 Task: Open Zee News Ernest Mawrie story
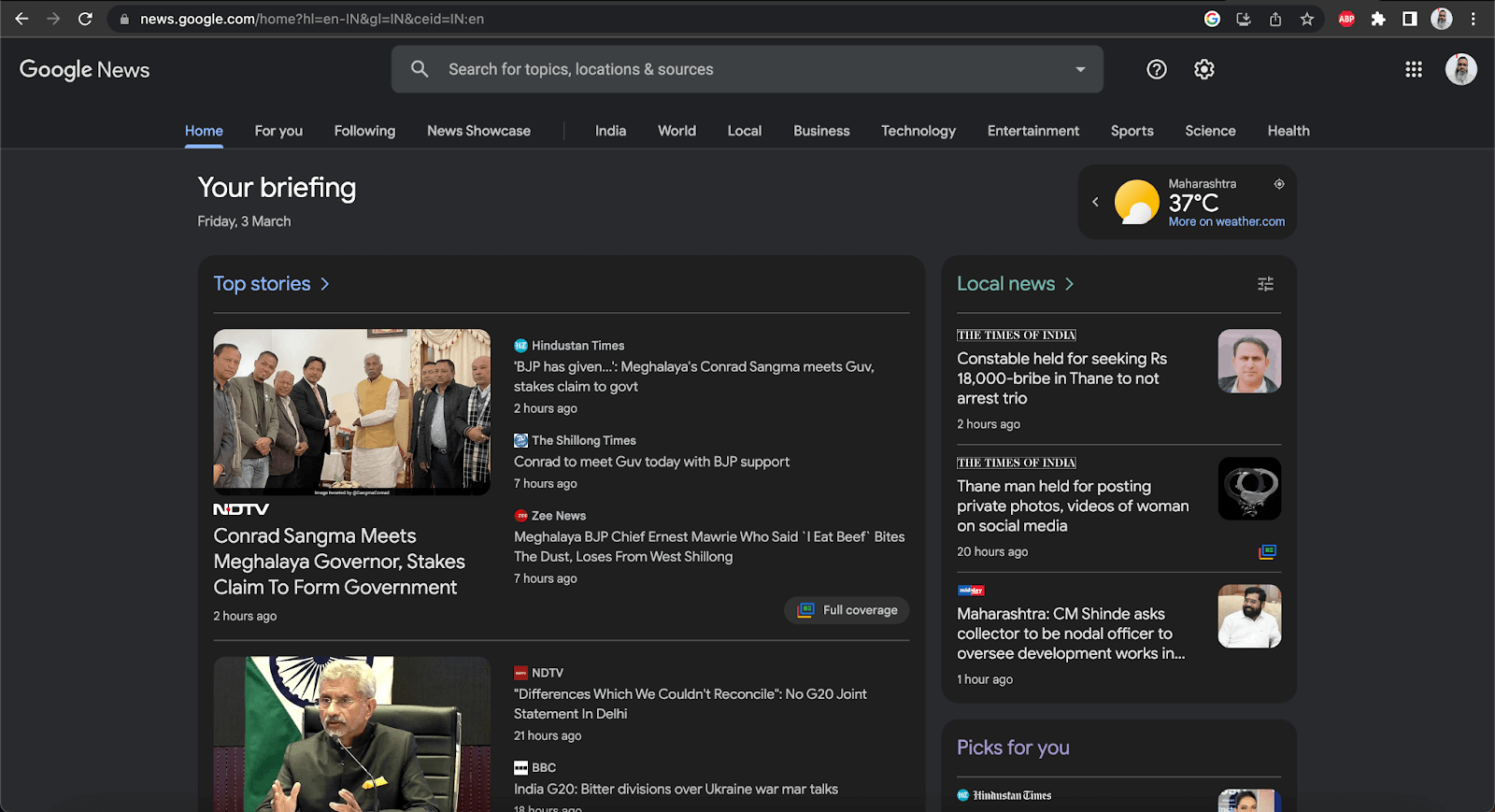[709, 547]
